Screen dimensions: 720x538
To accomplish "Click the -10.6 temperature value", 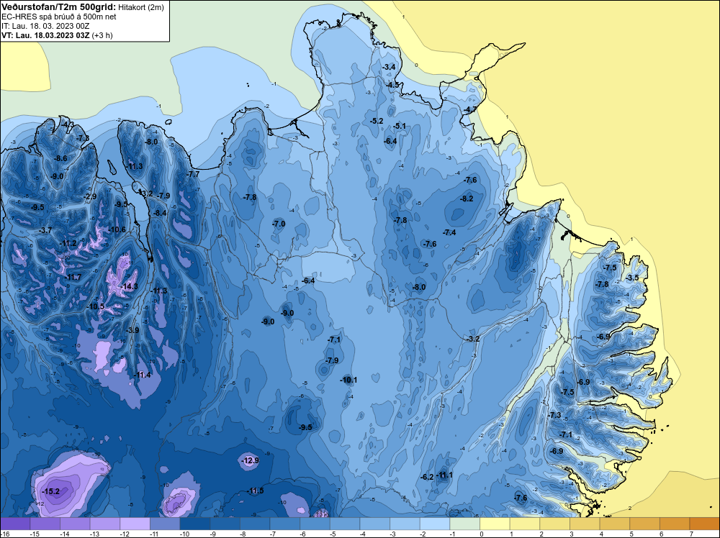I will click(x=117, y=229).
